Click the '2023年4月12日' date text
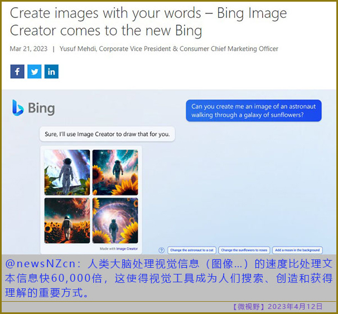The height and width of the screenshot is (314, 338). [295, 306]
